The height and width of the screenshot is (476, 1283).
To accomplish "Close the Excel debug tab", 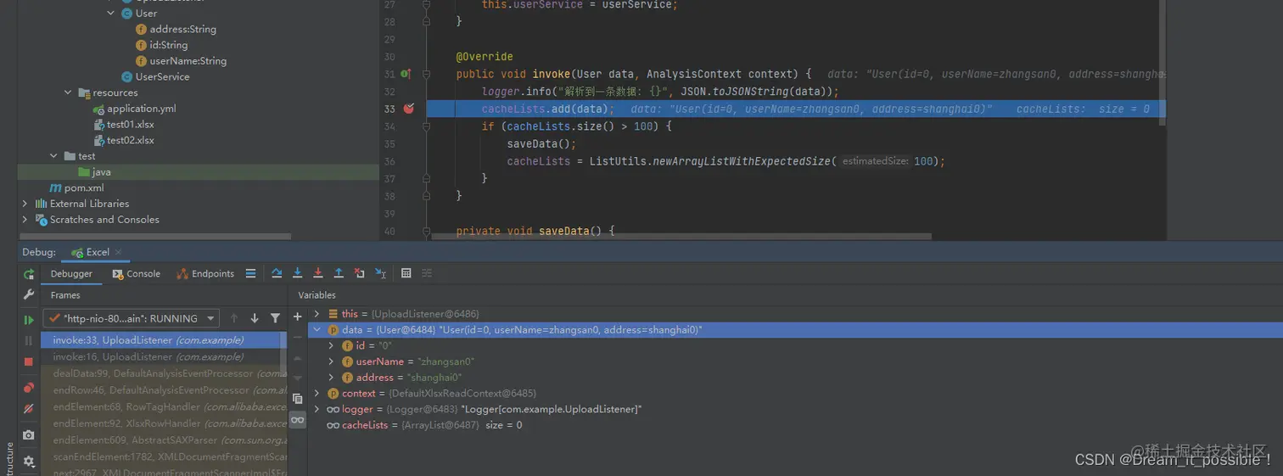I will pyautogui.click(x=118, y=252).
